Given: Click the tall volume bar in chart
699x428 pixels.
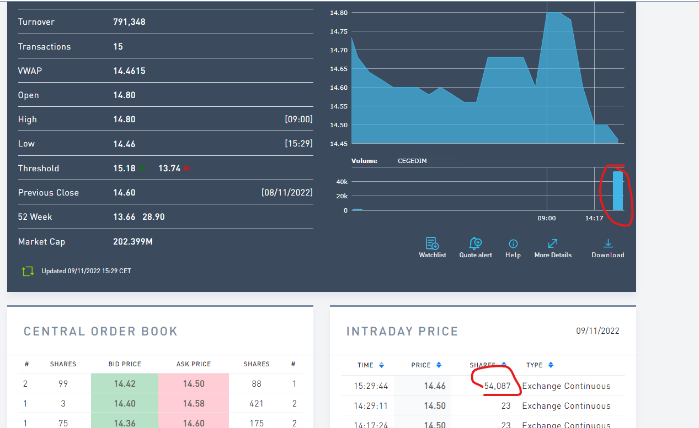Looking at the screenshot, I should [617, 191].
